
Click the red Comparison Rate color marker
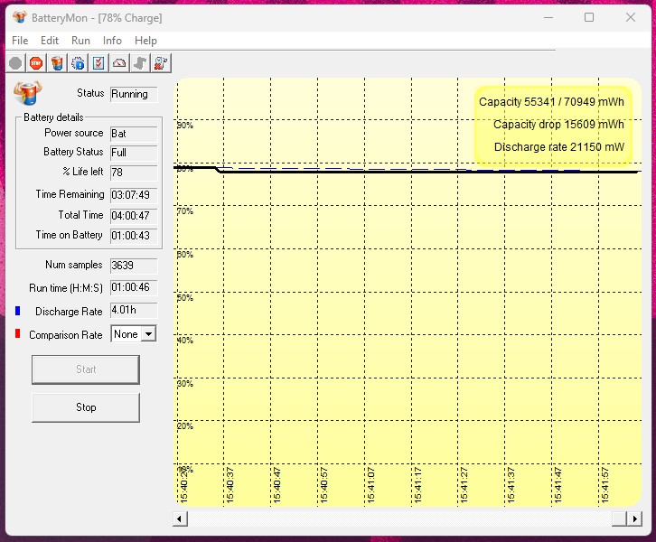pyautogui.click(x=17, y=333)
